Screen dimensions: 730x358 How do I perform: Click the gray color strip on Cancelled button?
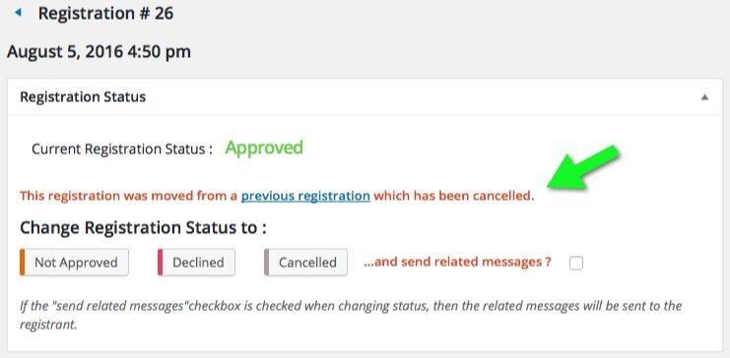coord(266,263)
